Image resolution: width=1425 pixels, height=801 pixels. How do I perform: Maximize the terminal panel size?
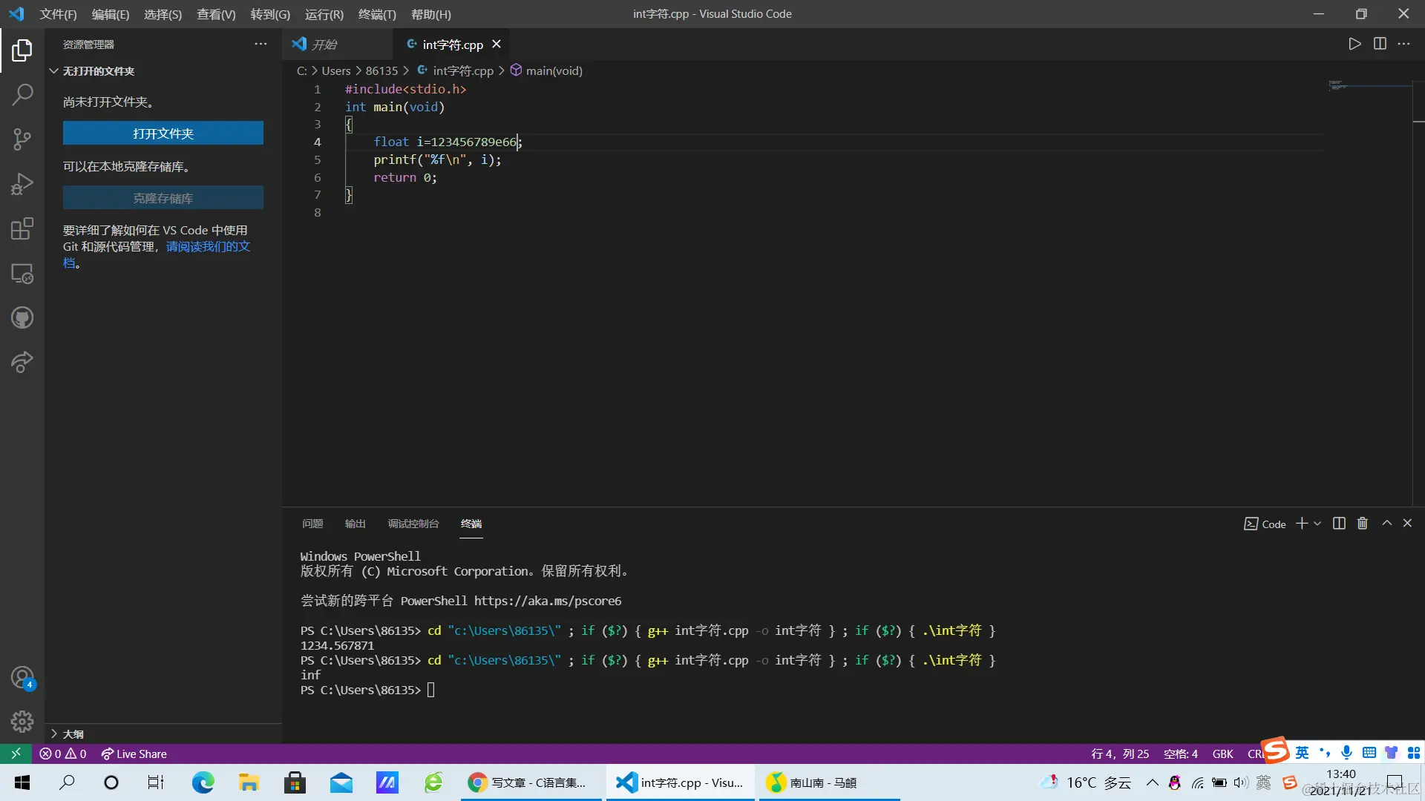1386,524
